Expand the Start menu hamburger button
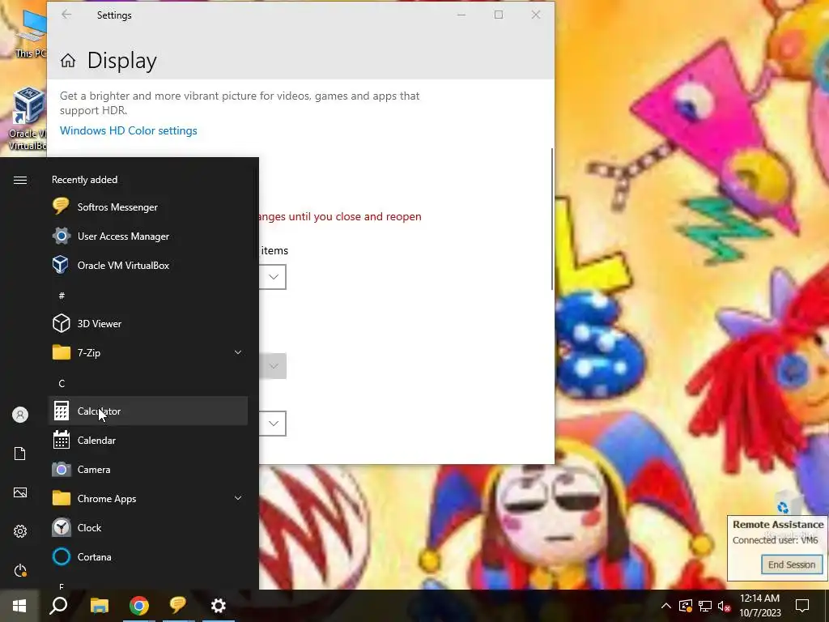The image size is (829, 622). [x=20, y=181]
